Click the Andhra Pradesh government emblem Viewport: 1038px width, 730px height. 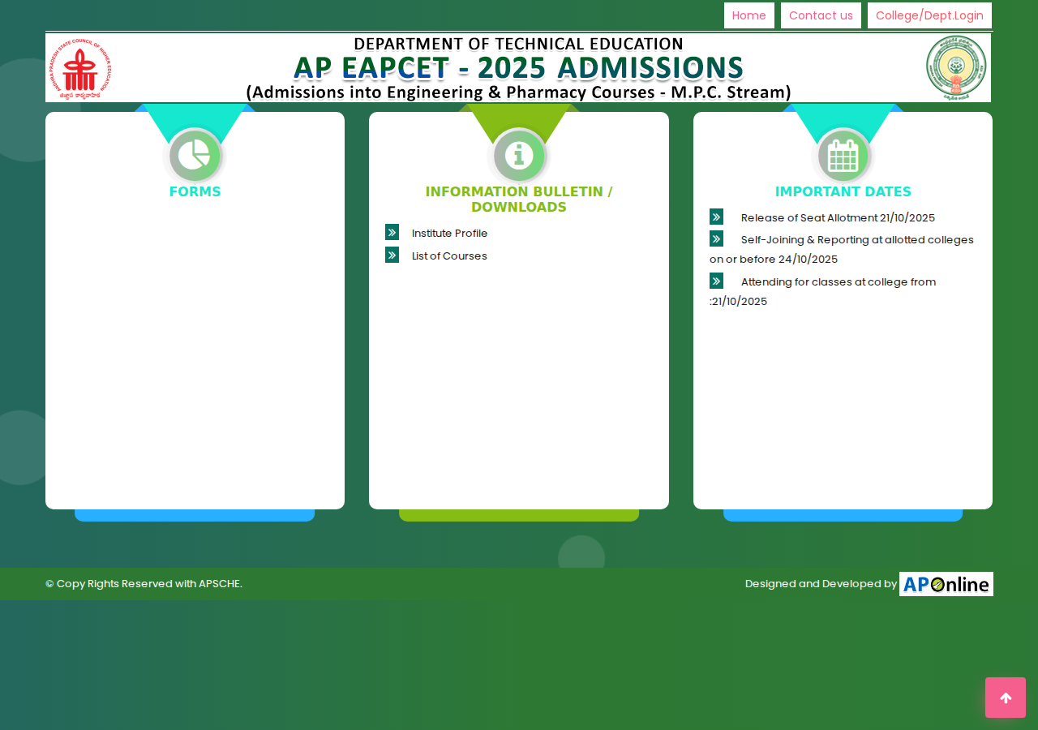click(x=956, y=68)
